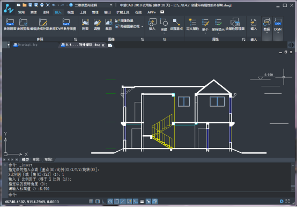
Task: Toggle object snap in status bar
Action: (x=117, y=201)
